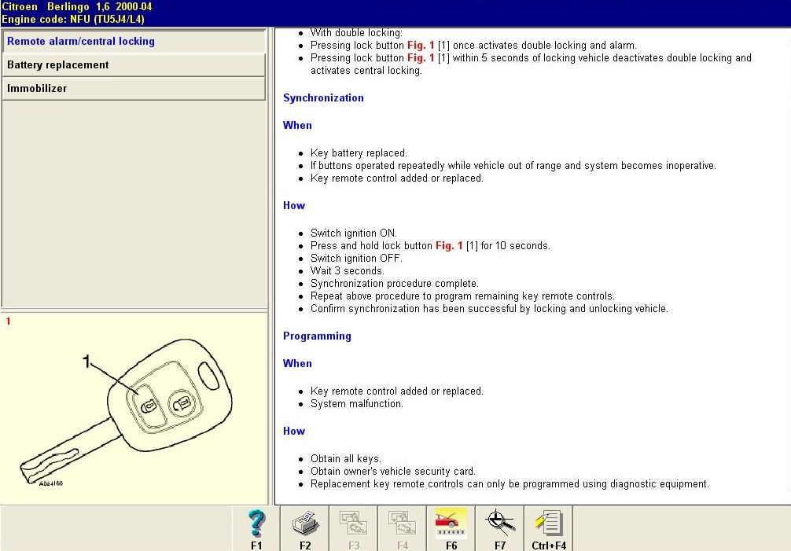
Task: Click the red figure number 1 label
Action: [x=8, y=321]
